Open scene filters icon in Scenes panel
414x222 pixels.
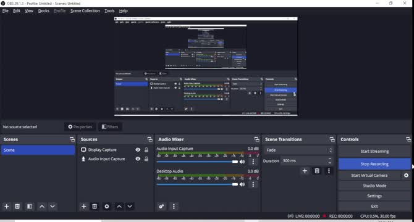point(30,207)
